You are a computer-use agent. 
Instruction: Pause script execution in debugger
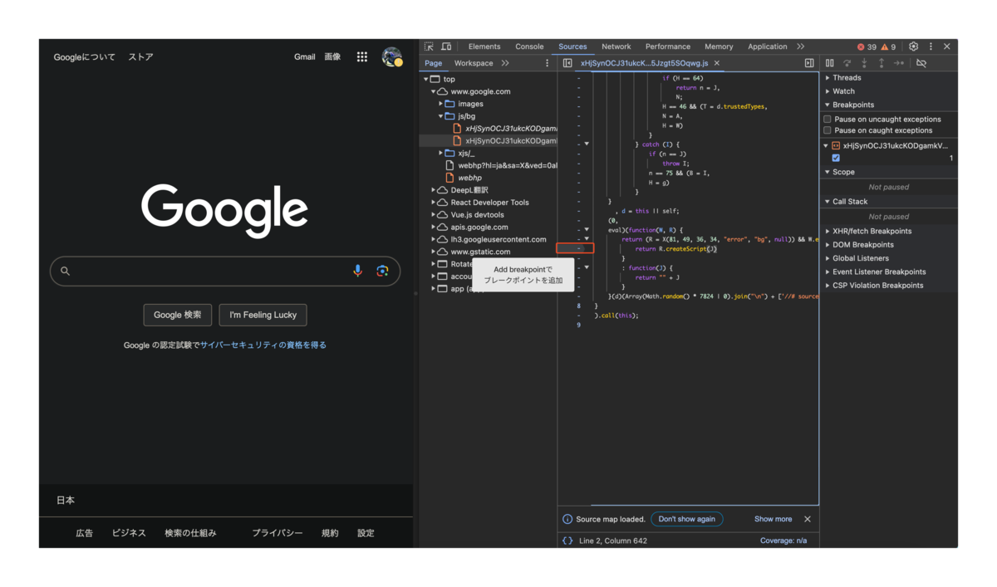829,63
